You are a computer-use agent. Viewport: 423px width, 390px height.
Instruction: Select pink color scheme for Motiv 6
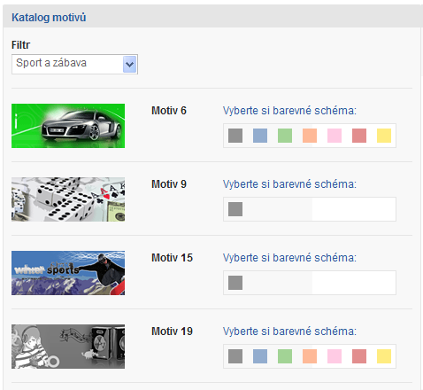[335, 136]
